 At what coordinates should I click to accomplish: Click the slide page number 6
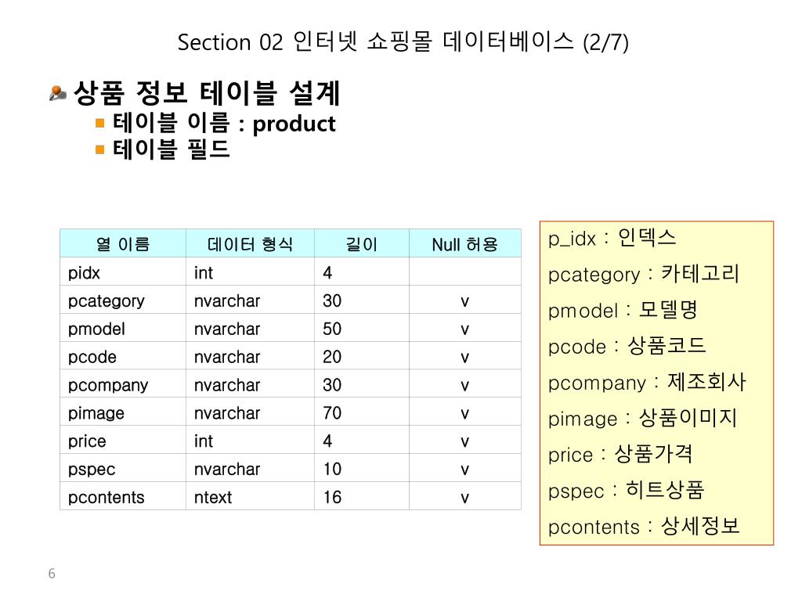(x=52, y=574)
